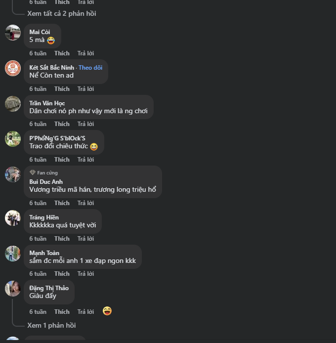Expand "Xem tất cả 2 phản hồi" replies
This screenshot has width=336, height=343.
click(62, 13)
